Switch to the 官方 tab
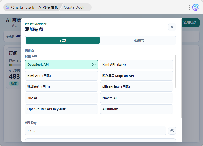 tap(63, 40)
